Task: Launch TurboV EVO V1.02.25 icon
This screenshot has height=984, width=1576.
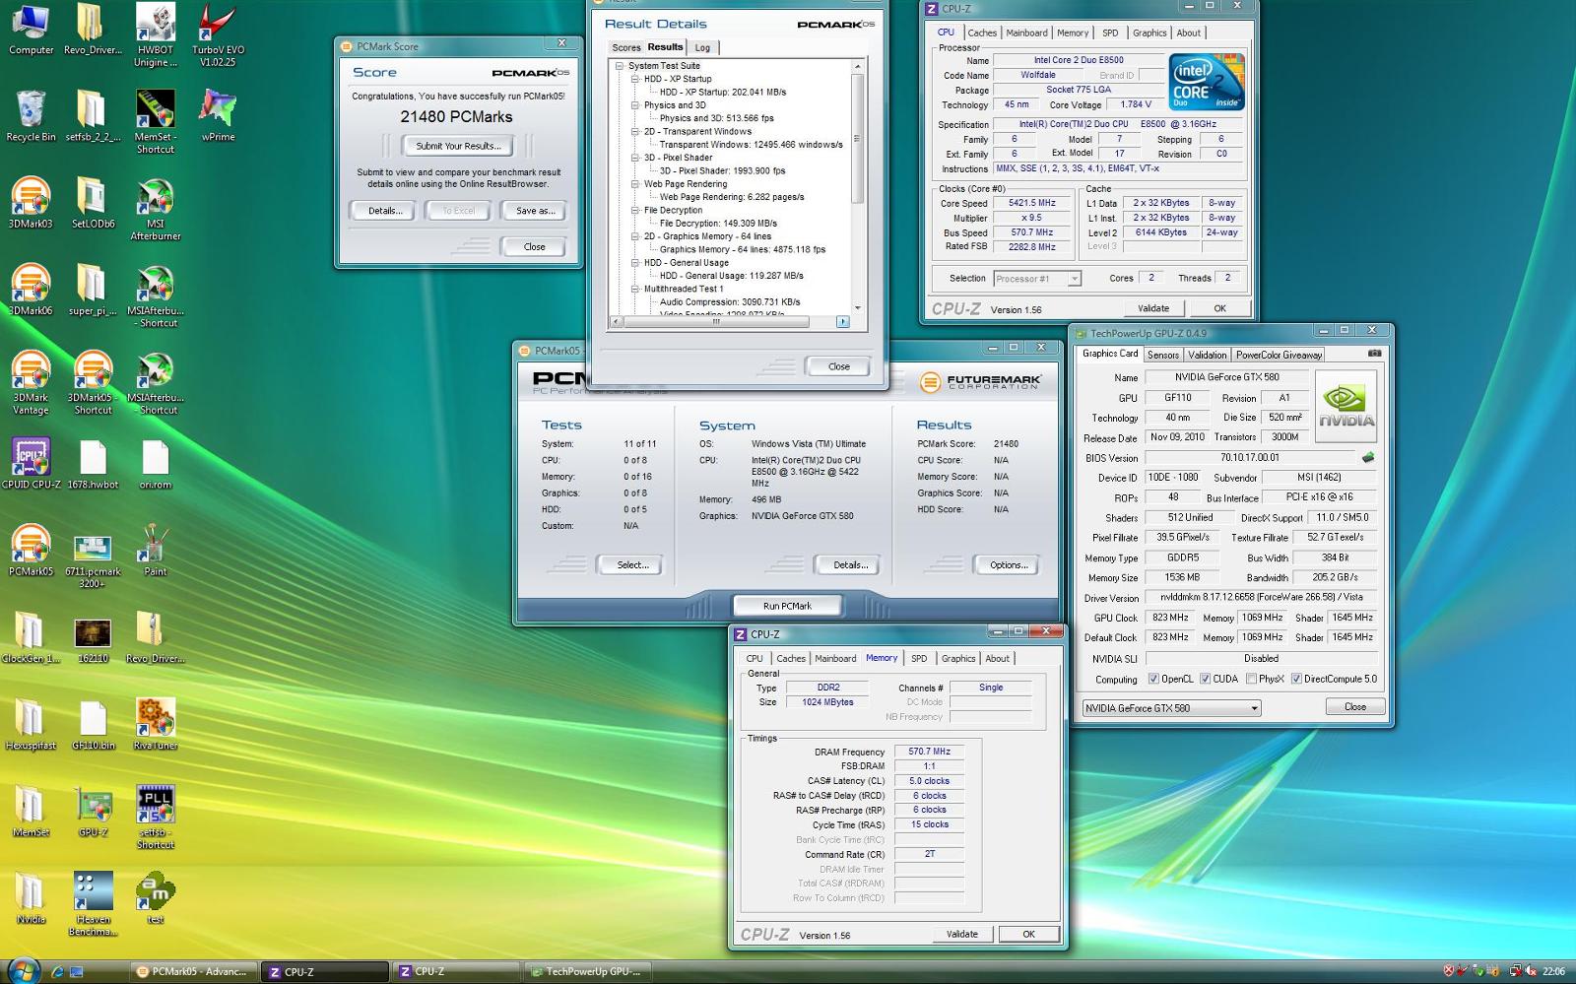Action: coord(218,35)
